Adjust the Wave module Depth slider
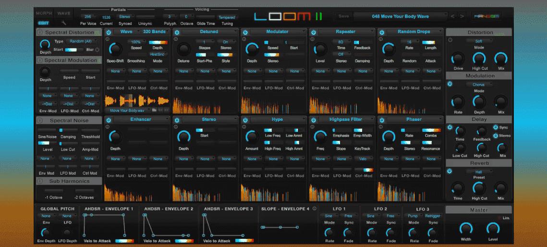This screenshot has width=547, height=247. (158, 42)
